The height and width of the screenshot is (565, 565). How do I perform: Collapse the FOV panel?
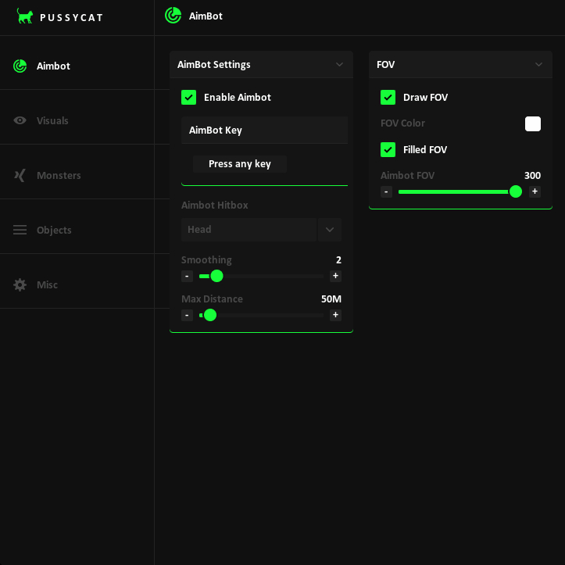pos(538,65)
